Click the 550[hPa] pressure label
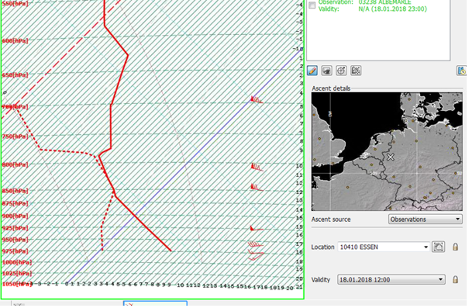This screenshot has height=306, width=467. (15, 4)
